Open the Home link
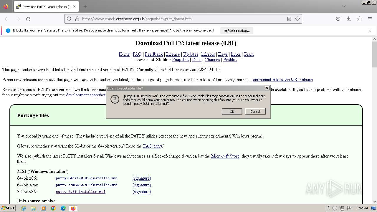Image resolution: width=377 pixels, height=212 pixels. pos(124,54)
